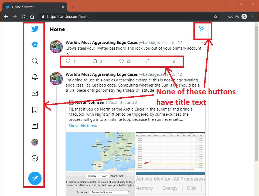The height and width of the screenshot is (196, 259).
Task: View tweet activity bar chart icon
Action: pyautogui.click(x=175, y=61)
